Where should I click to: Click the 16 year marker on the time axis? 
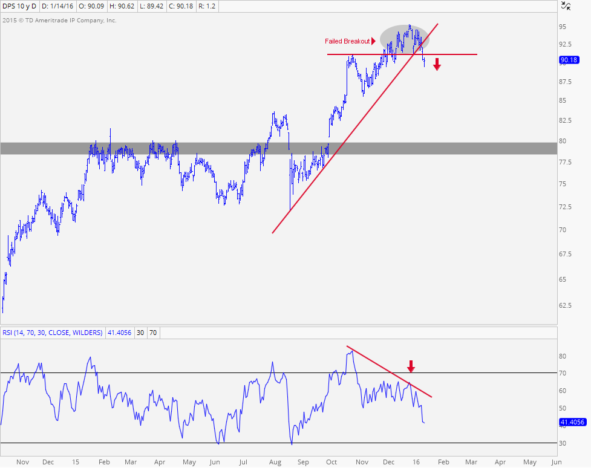[x=416, y=462]
